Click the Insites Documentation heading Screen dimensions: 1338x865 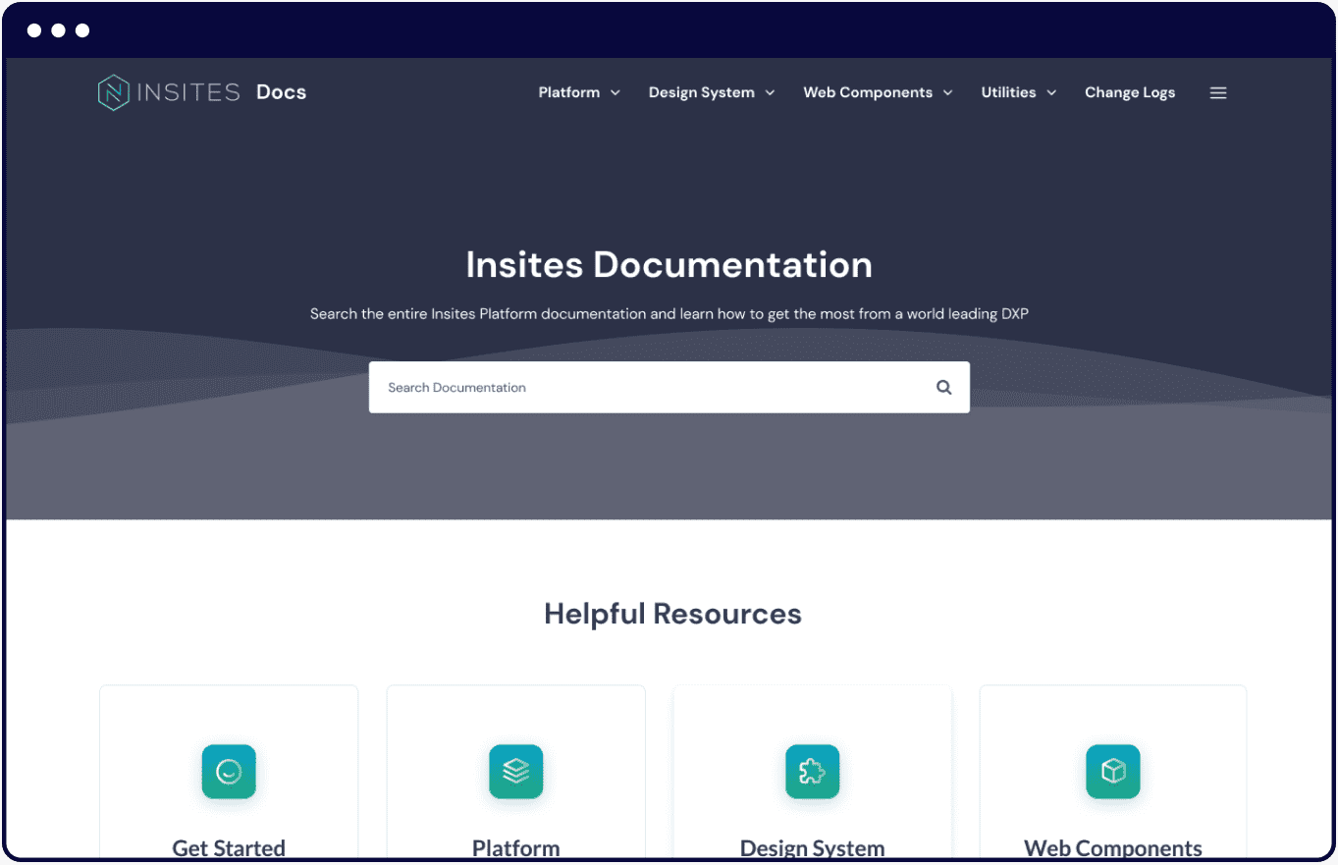669,265
